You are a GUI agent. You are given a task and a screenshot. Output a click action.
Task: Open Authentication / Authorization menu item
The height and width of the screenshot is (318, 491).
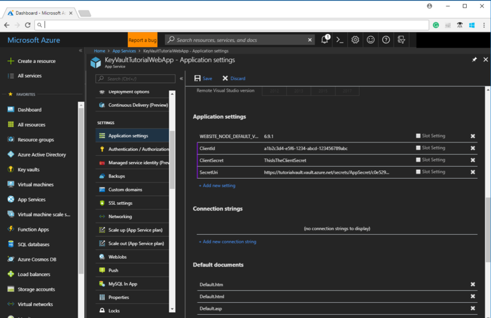pos(132,149)
